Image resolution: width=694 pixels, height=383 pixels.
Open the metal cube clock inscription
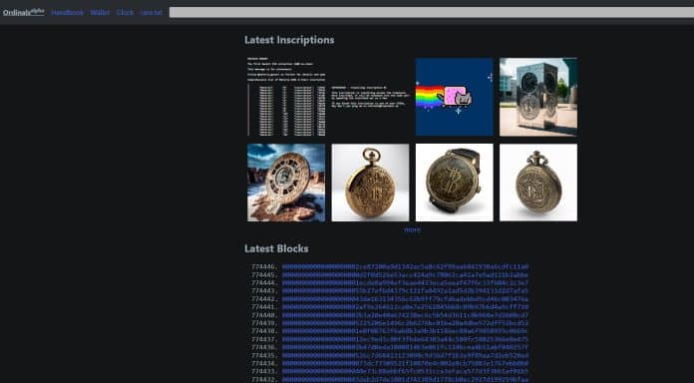click(x=538, y=97)
